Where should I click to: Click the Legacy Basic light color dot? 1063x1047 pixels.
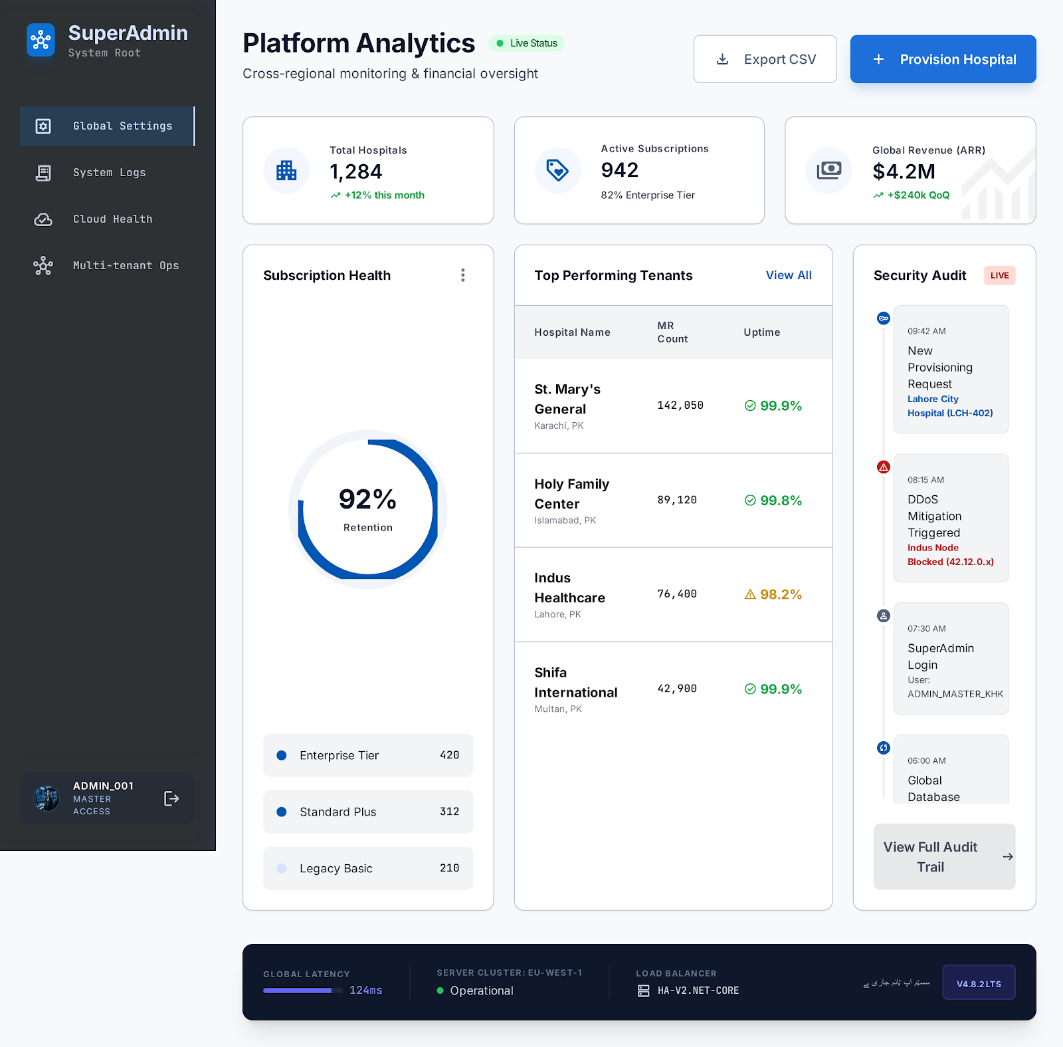click(282, 868)
